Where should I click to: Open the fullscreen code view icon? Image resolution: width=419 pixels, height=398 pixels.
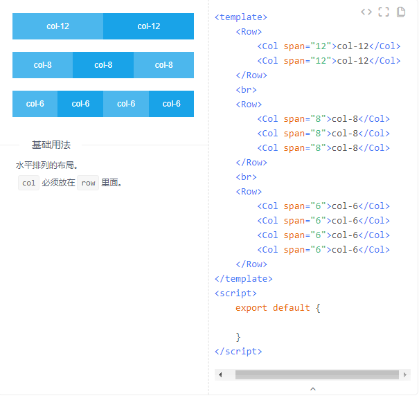click(x=384, y=12)
